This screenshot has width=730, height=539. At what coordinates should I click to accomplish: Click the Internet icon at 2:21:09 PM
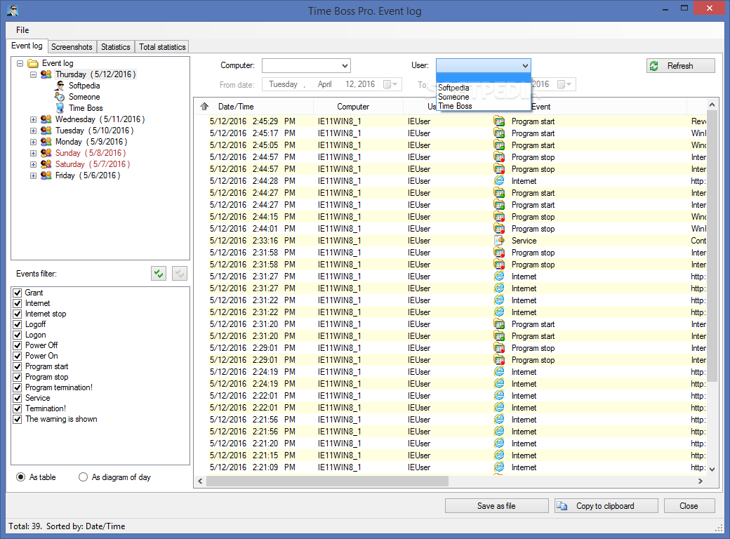[x=499, y=467]
